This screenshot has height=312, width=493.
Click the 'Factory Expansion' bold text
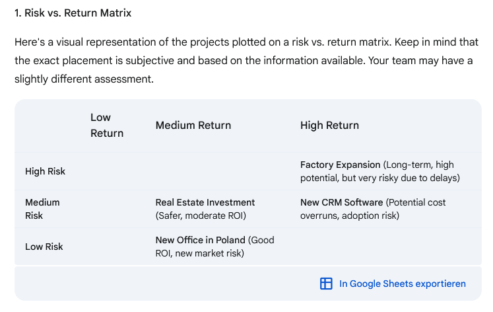341,165
